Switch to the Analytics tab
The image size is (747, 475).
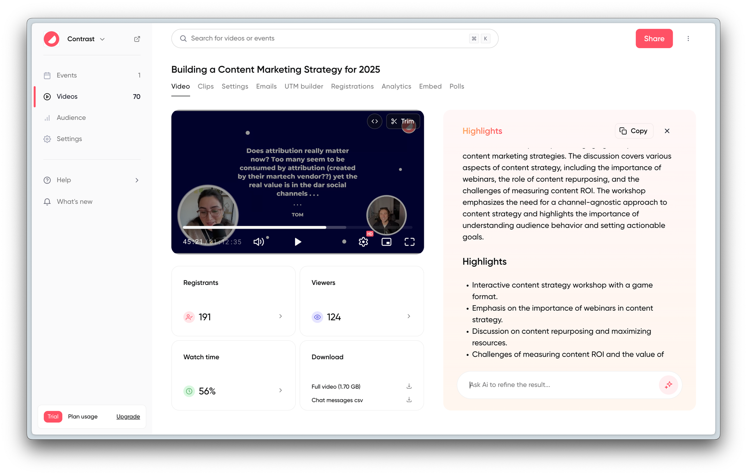396,86
